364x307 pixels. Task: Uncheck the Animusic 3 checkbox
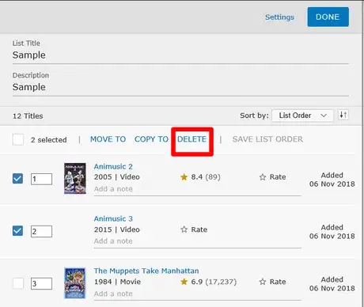point(17,231)
